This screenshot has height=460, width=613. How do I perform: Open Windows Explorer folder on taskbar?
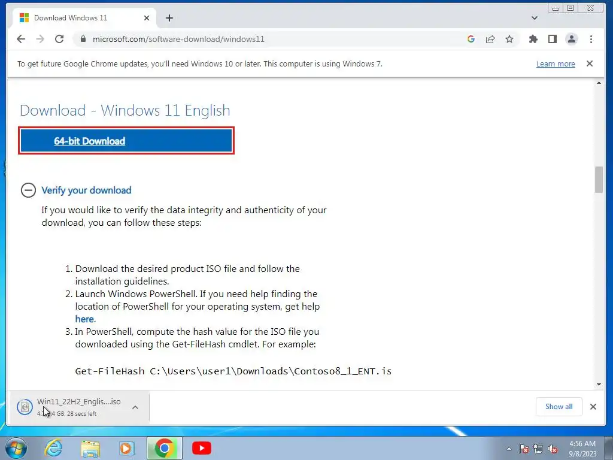[90, 448]
